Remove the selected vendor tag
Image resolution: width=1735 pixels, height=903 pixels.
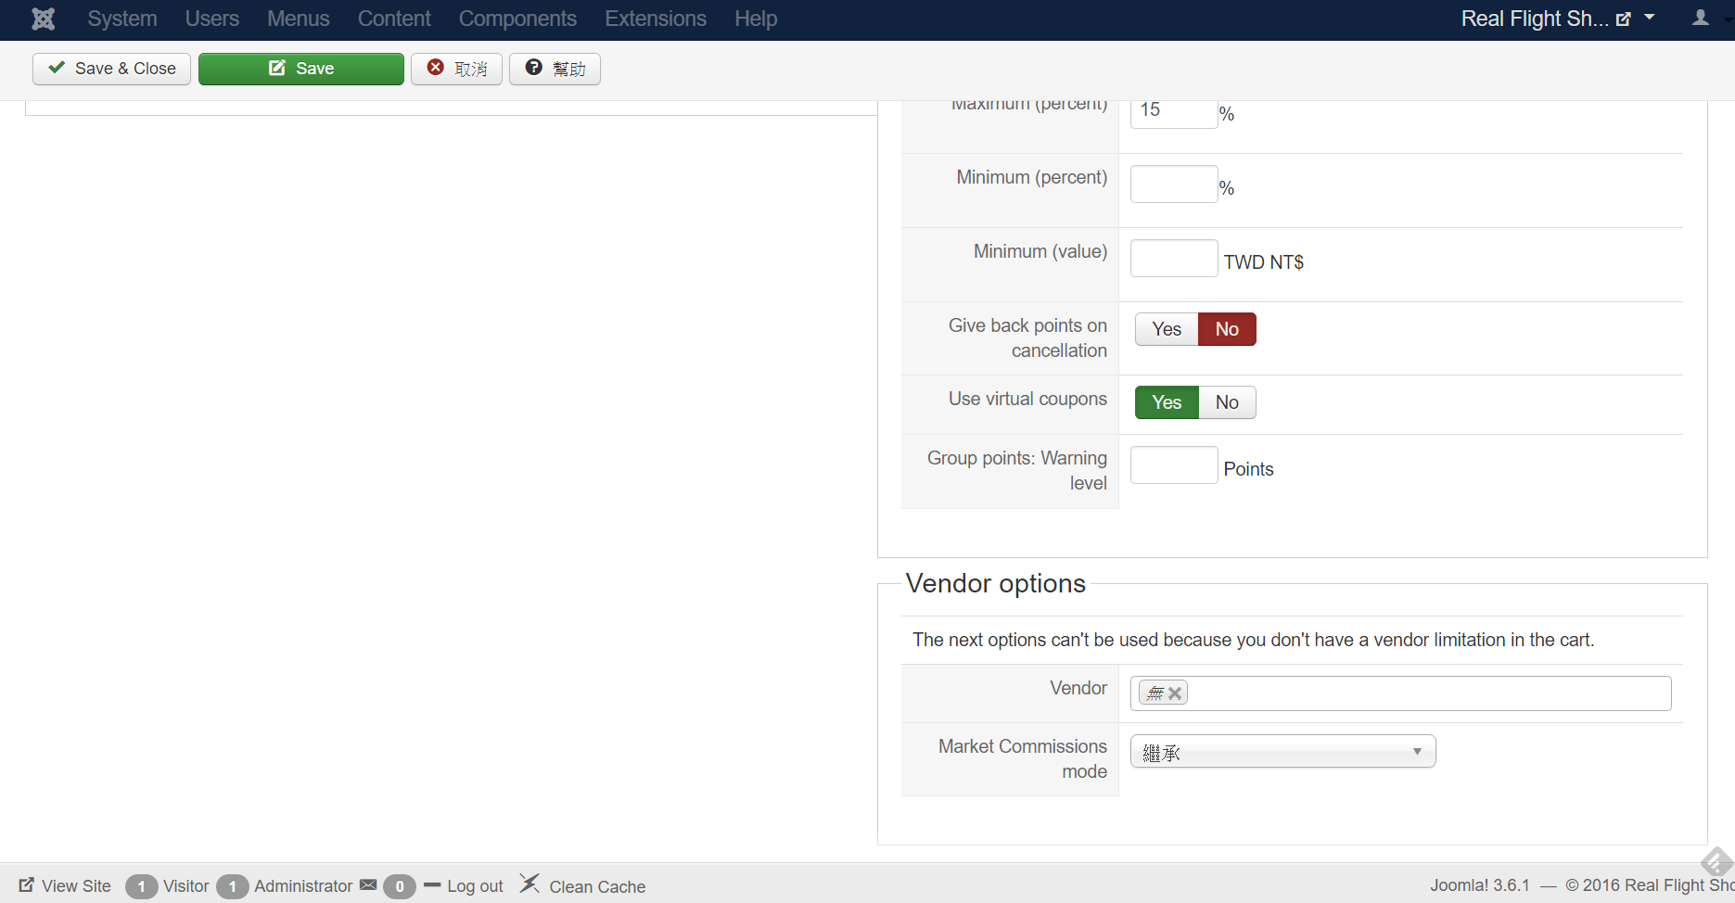pos(1175,693)
